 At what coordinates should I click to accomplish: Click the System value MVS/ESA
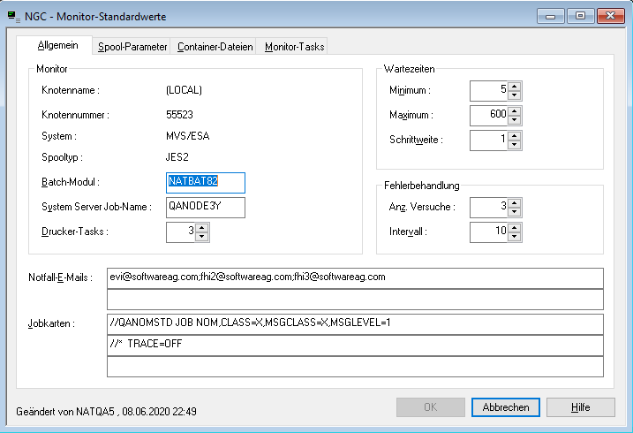click(x=188, y=136)
